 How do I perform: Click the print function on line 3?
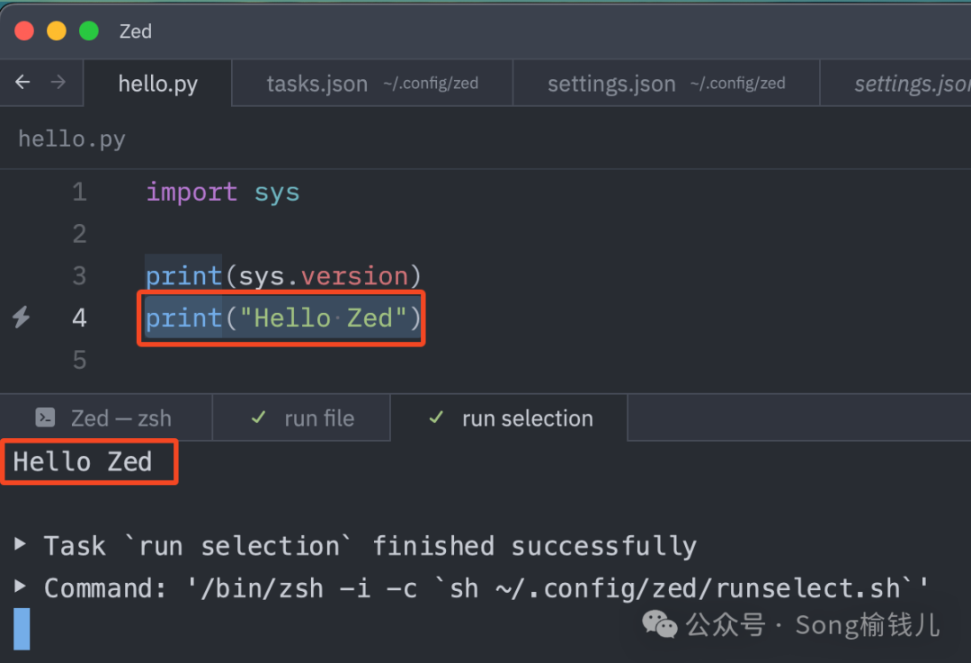coord(184,276)
